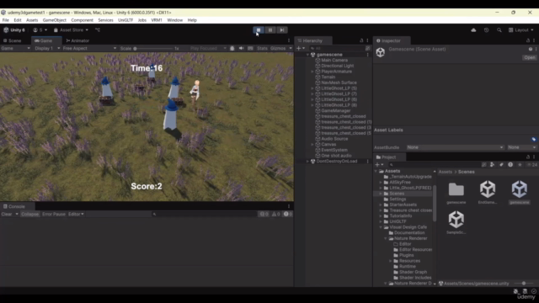Toggle Gizmos in Game view

278,49
